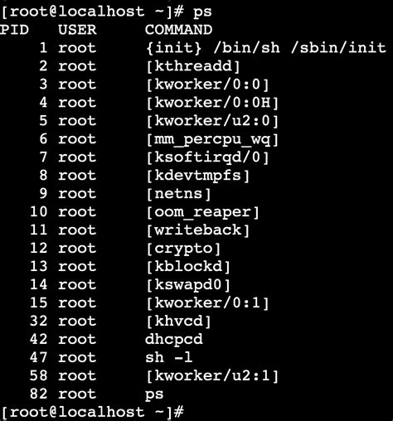Select the [khvcd] process entry
This screenshot has width=393, height=421.
tap(178, 322)
